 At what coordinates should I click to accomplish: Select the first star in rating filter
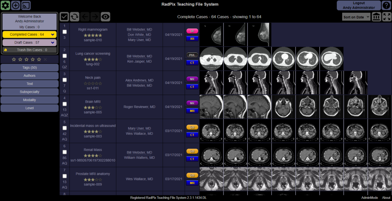pos(14,59)
